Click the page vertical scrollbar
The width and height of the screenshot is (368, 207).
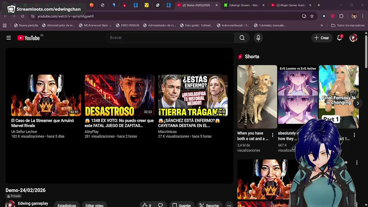[366, 52]
